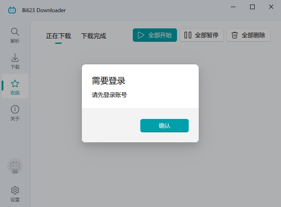
Task: Click the Bili23 app logo icon
Action: click(12, 10)
